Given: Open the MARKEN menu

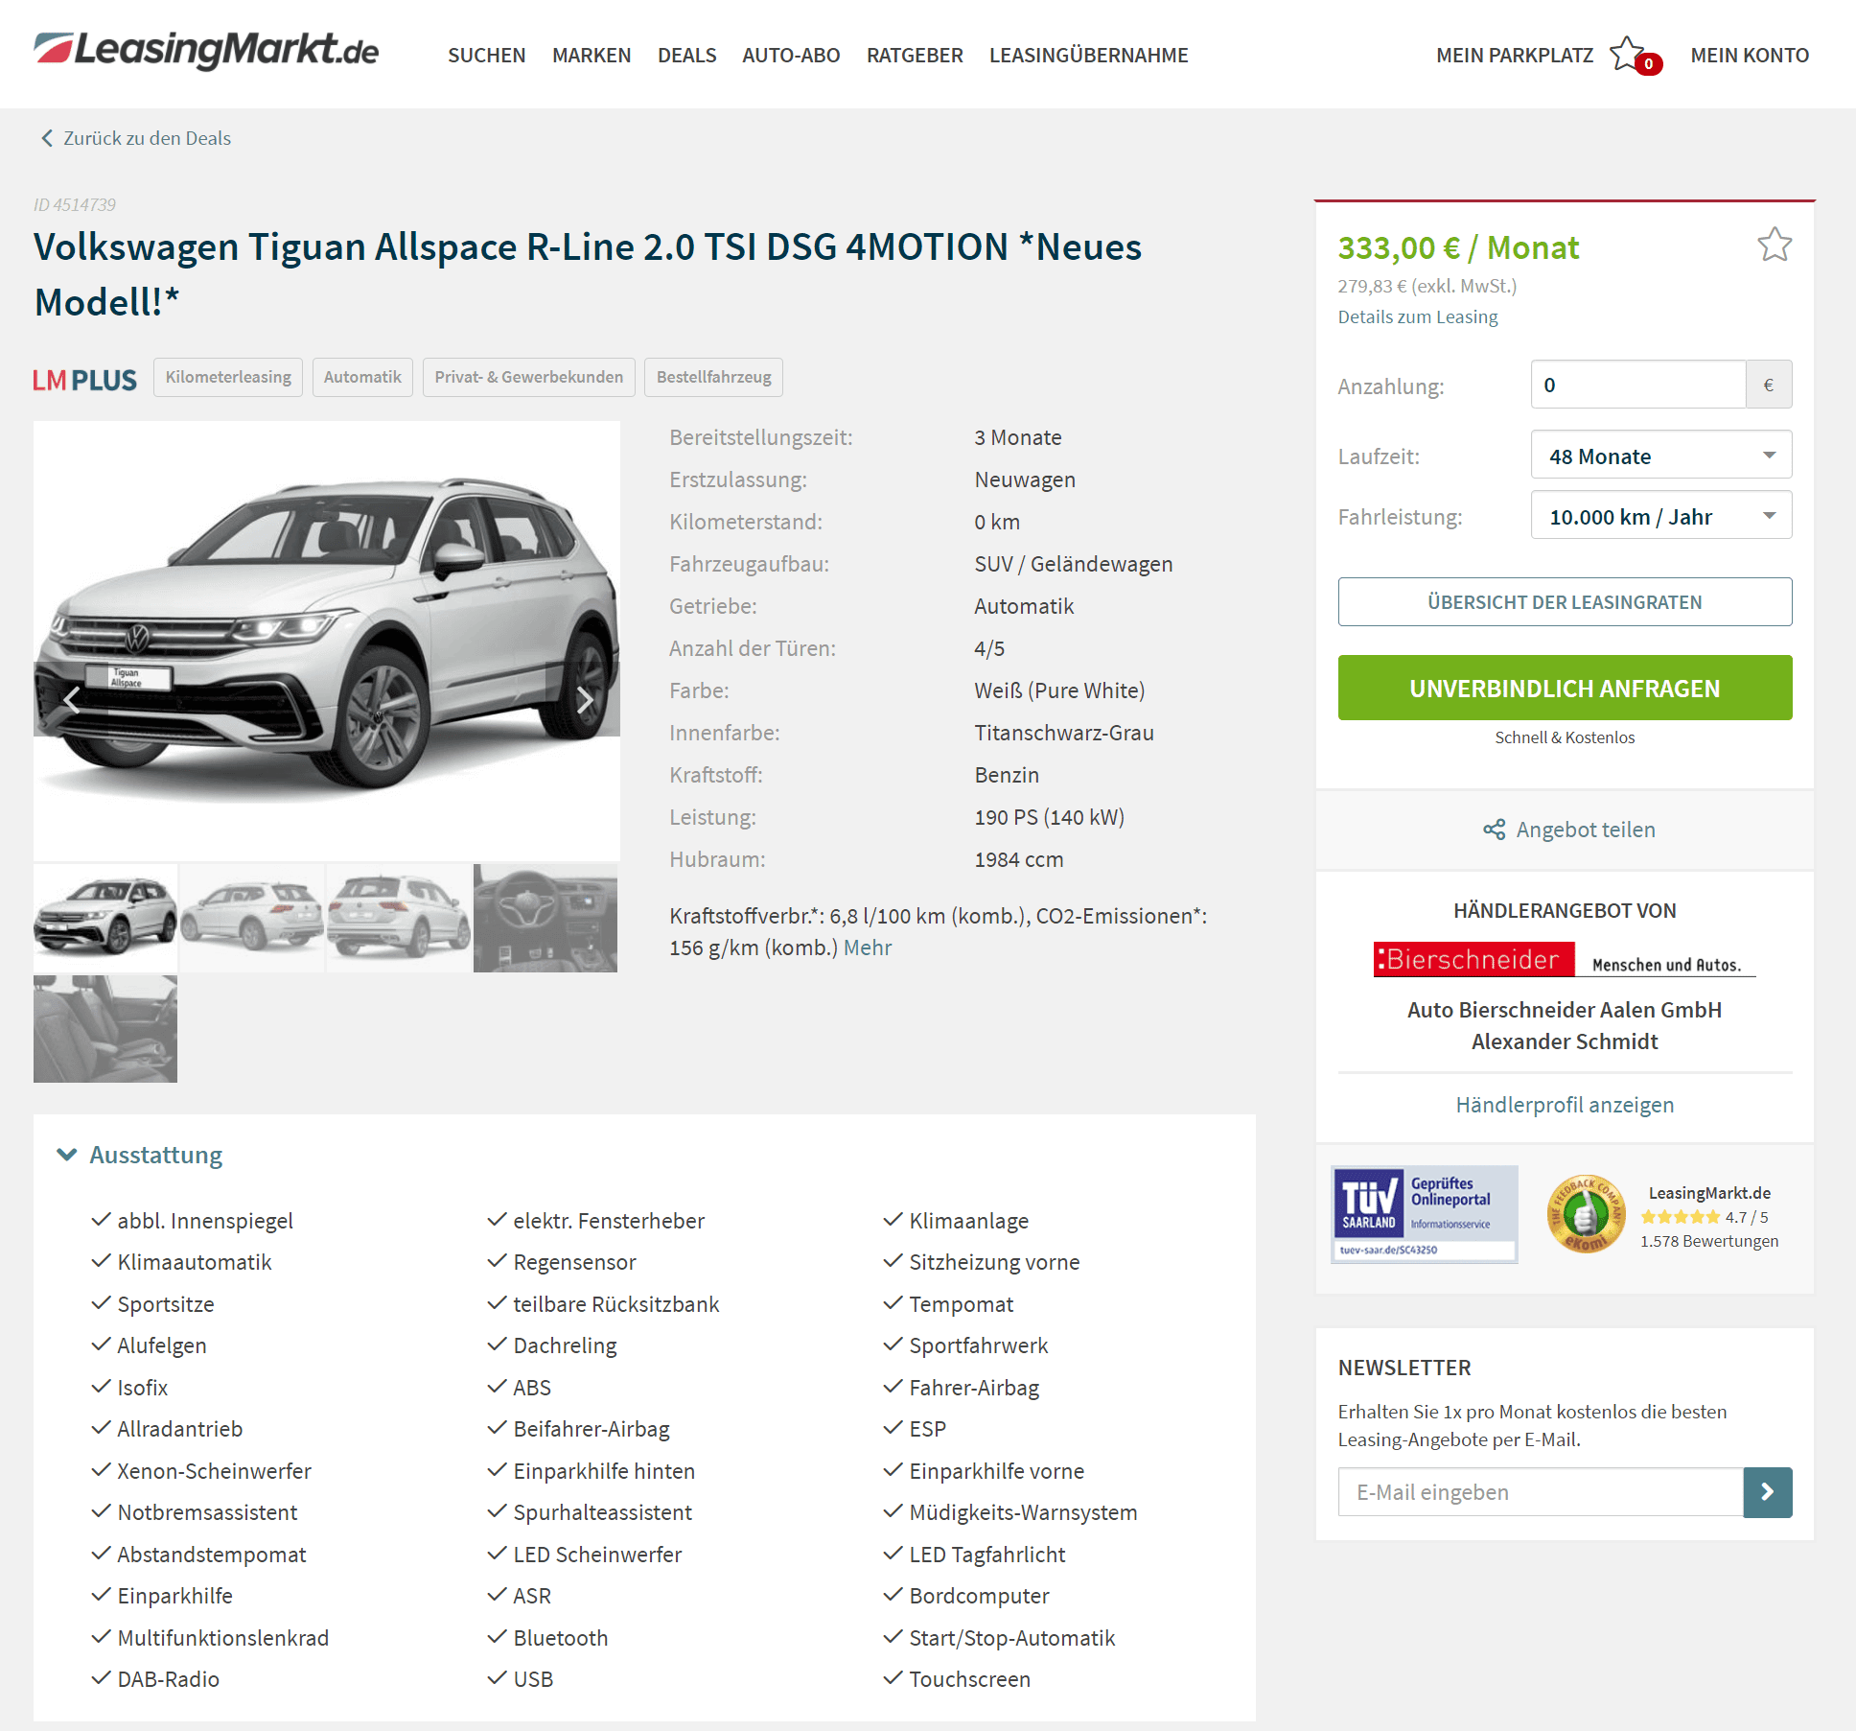Looking at the screenshot, I should point(592,56).
